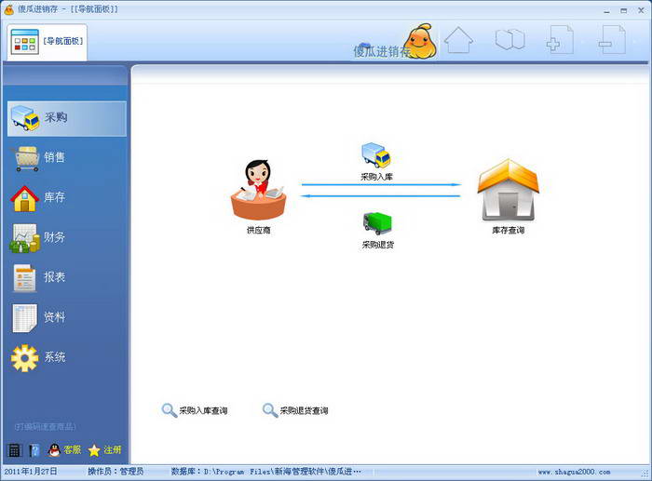The image size is (652, 481).
Task: Click the 注册 register star icon
Action: [x=104, y=450]
